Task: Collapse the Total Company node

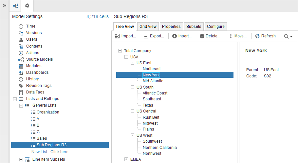Action: pos(120,51)
